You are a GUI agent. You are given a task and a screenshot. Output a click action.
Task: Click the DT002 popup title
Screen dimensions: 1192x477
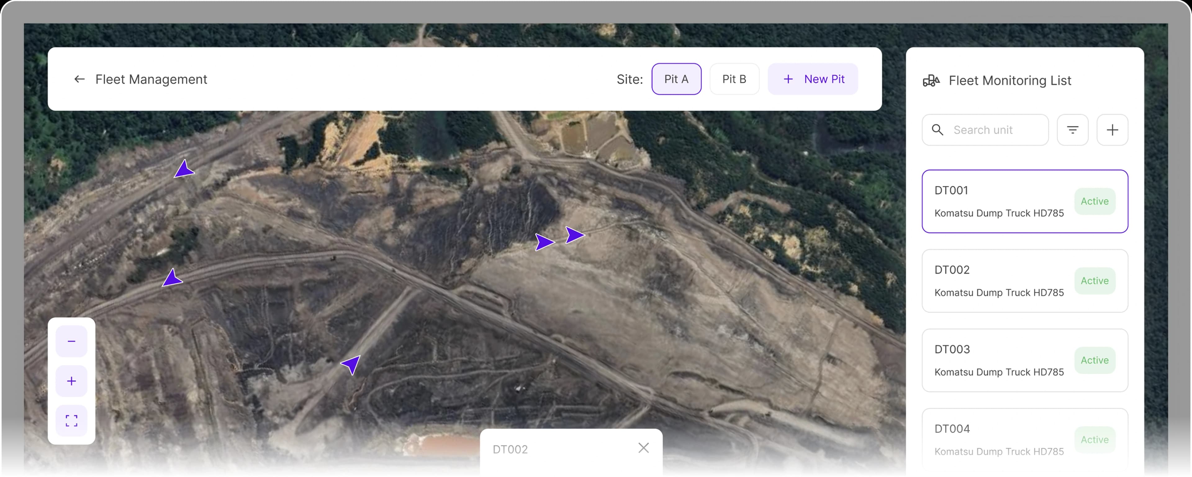click(510, 449)
